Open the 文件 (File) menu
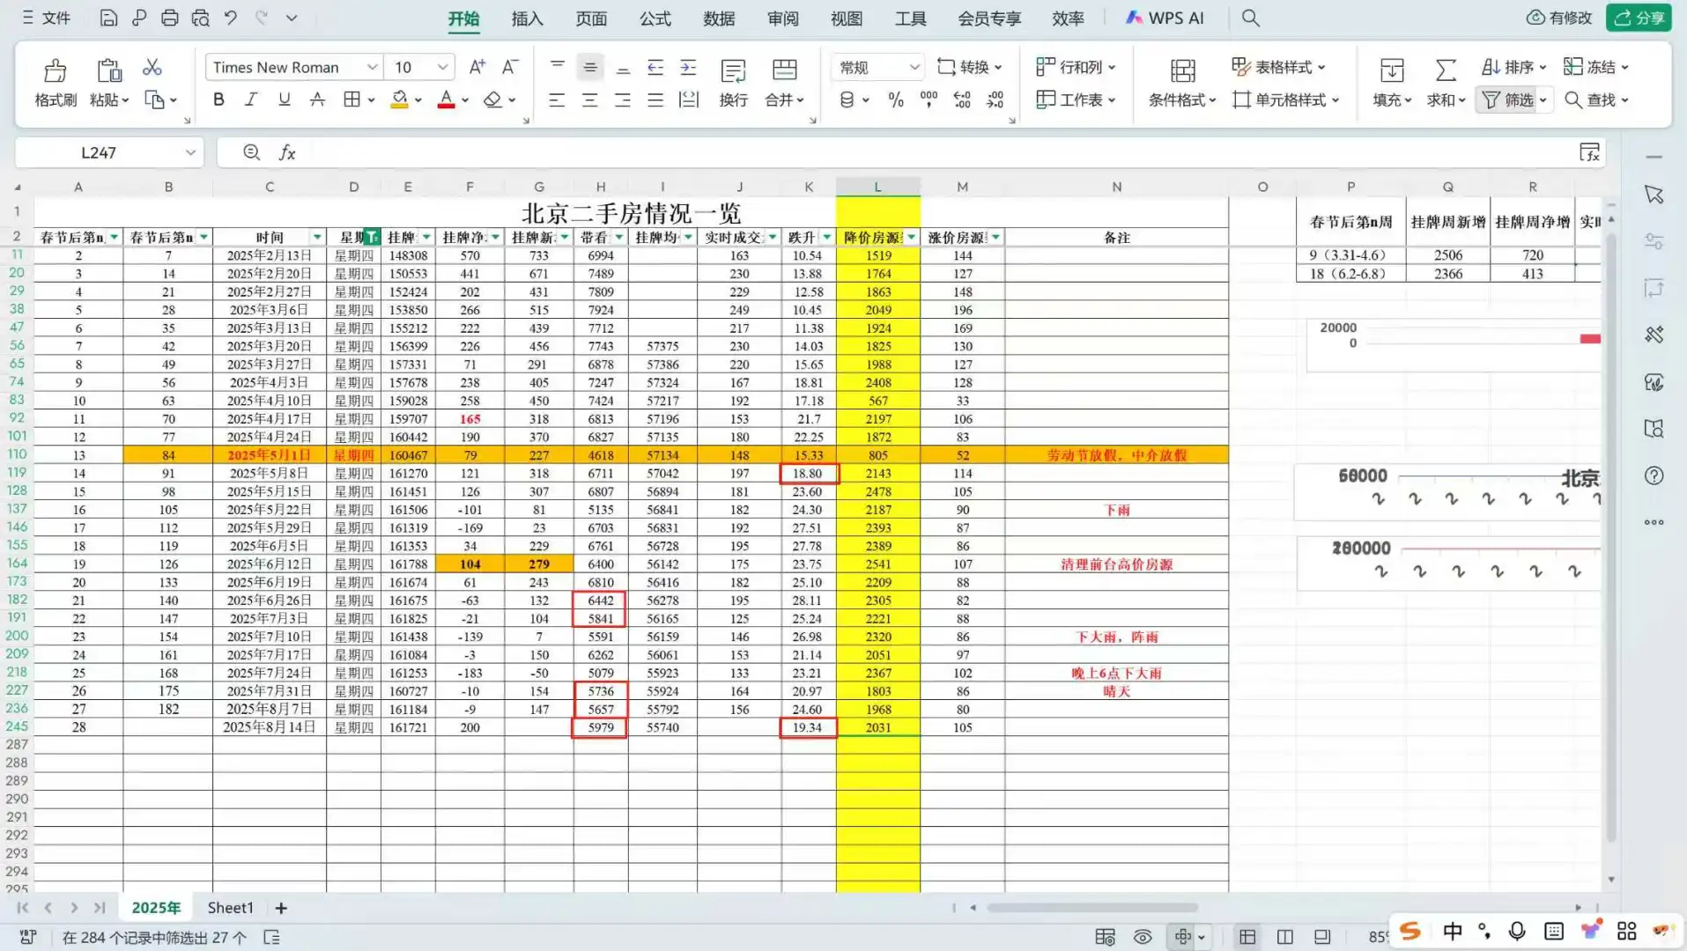1687x951 pixels. click(46, 18)
